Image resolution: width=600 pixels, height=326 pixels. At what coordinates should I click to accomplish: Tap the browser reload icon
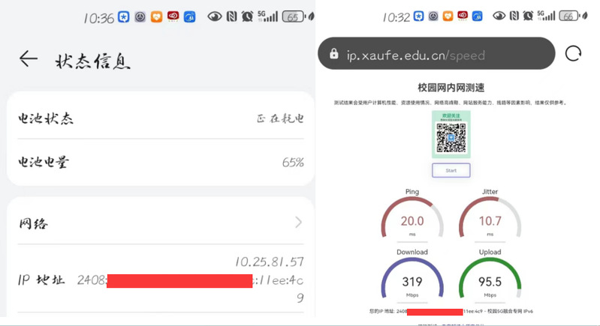tap(573, 53)
